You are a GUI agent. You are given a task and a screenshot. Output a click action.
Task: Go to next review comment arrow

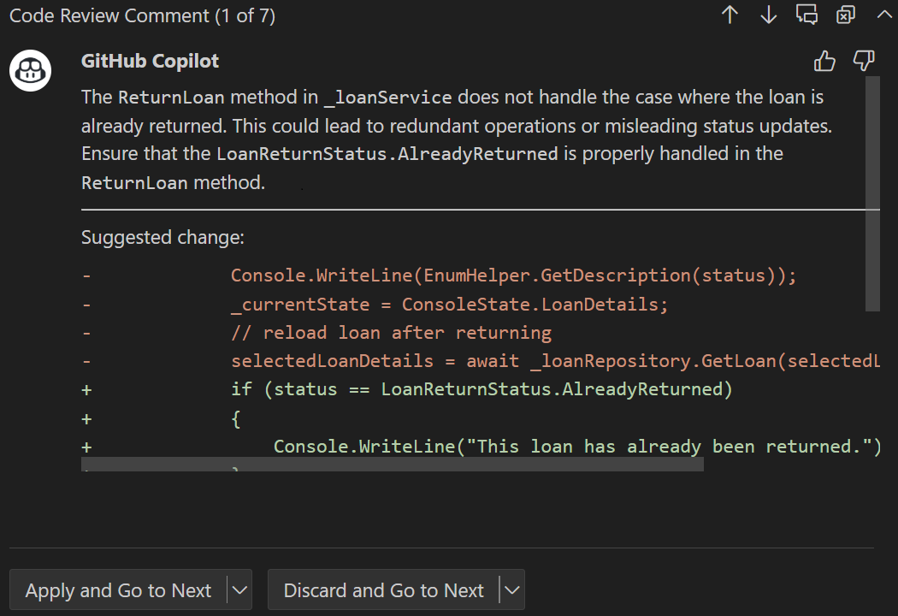coord(768,15)
